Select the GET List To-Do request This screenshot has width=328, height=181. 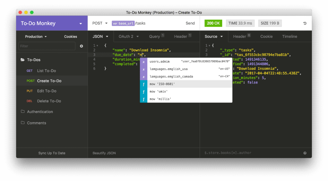coord(52,71)
